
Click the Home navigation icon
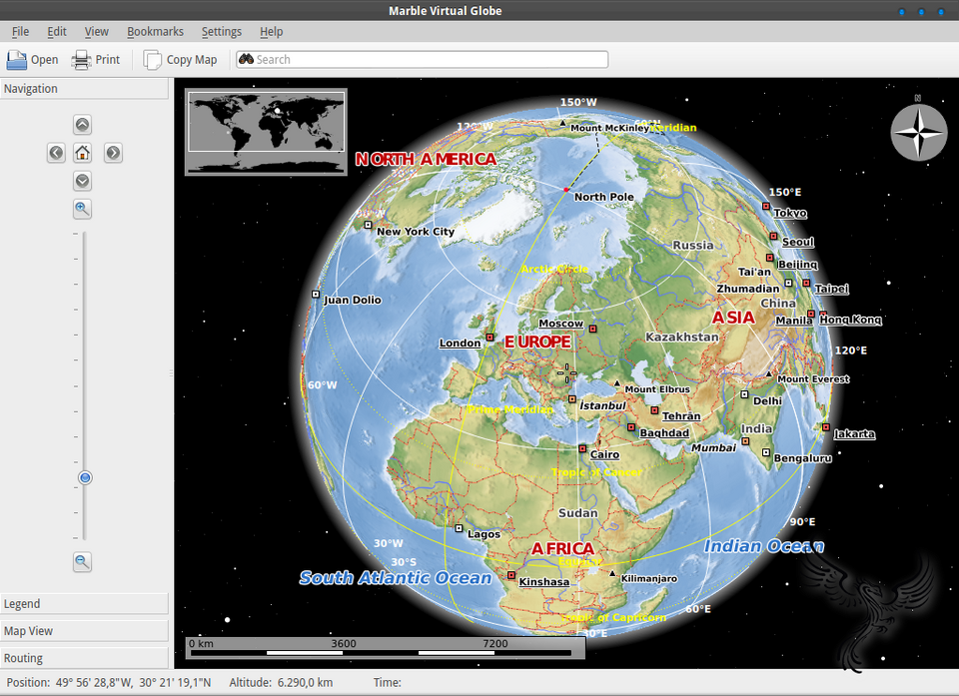point(82,152)
